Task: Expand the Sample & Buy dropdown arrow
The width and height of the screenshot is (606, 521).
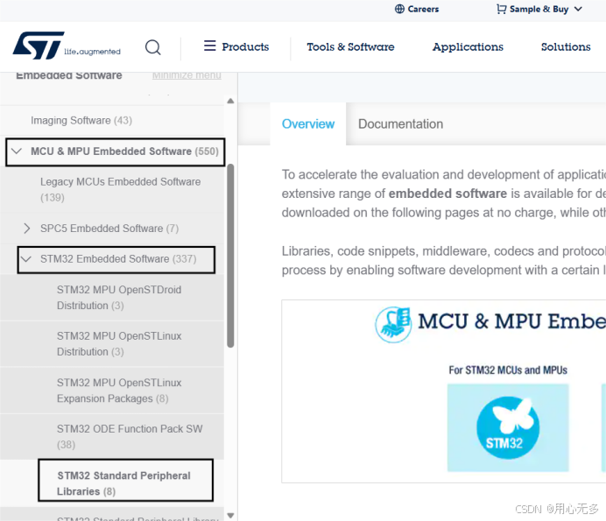Action: 578,9
